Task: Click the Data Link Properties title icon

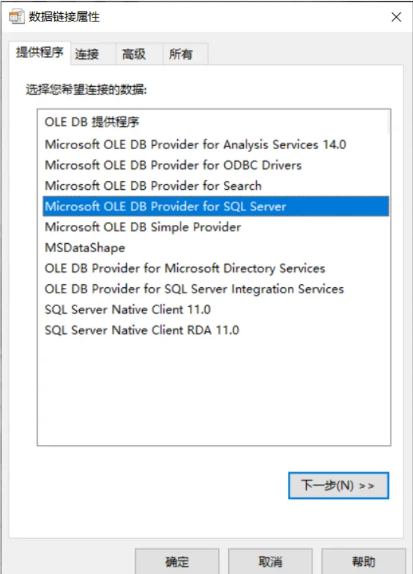Action: (16, 17)
